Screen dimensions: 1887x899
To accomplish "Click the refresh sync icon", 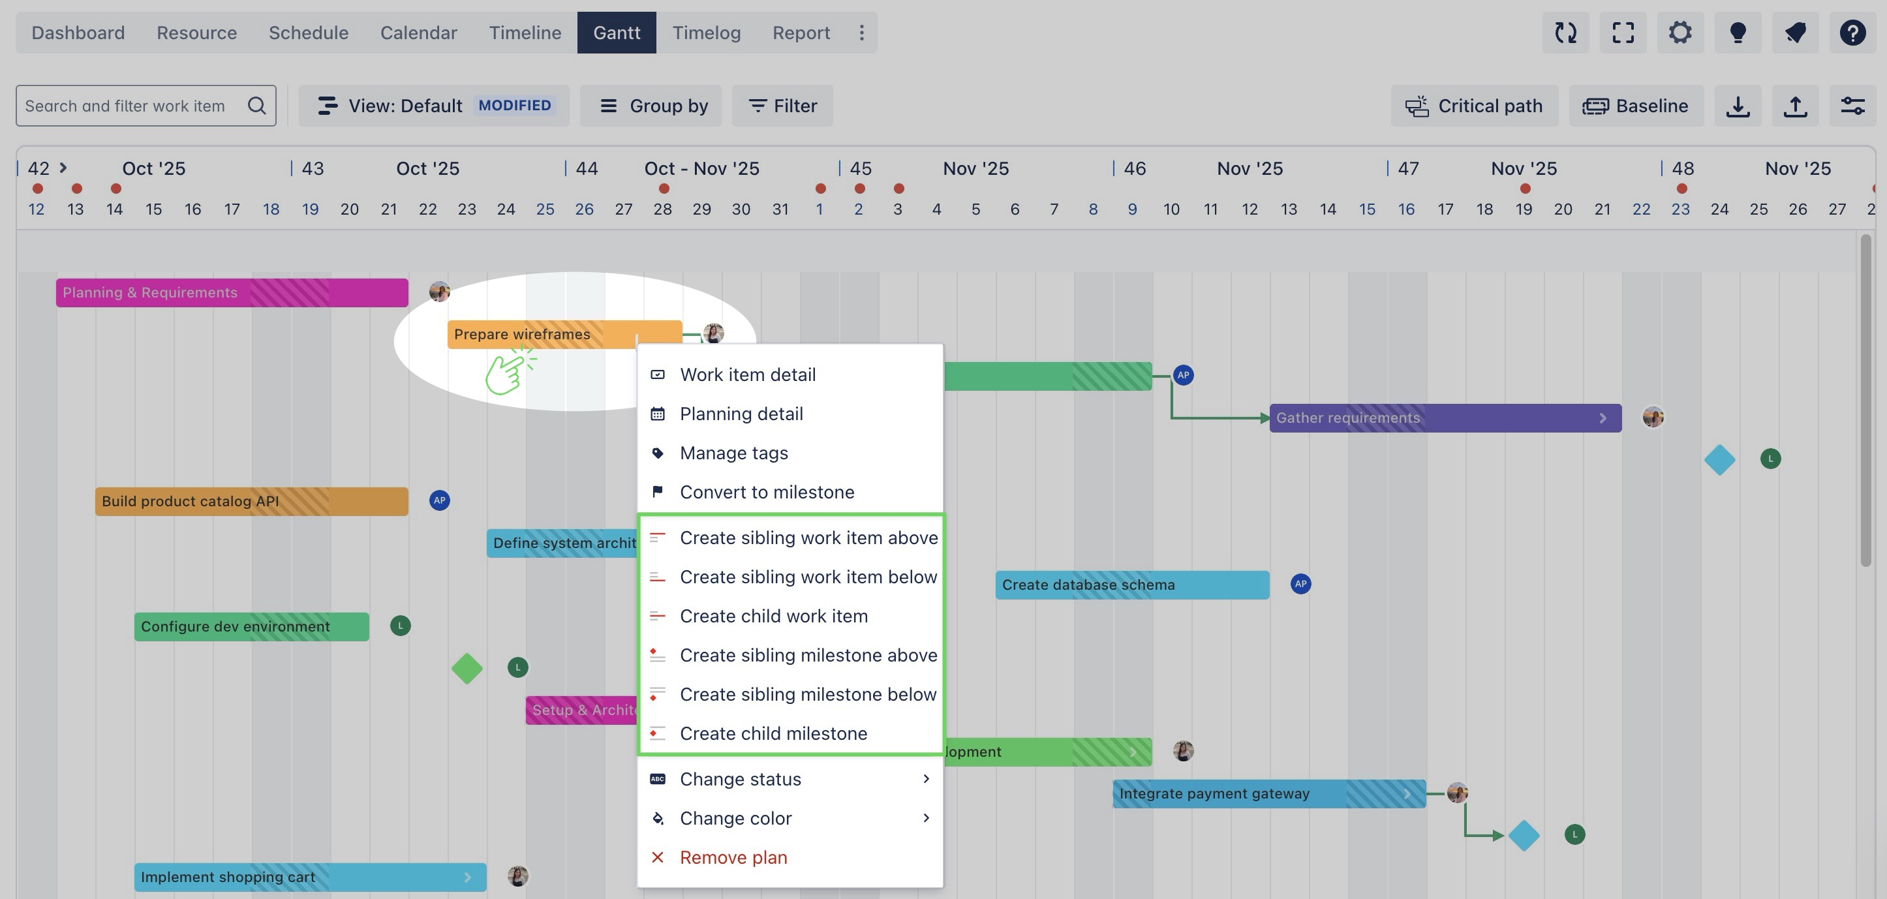I will click(x=1565, y=32).
